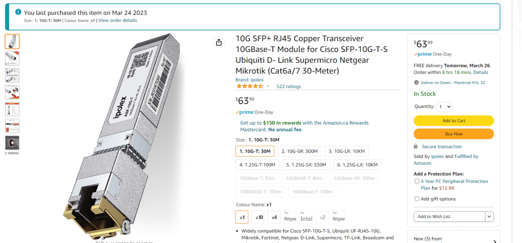This screenshot has height=243, width=522.
Task: Click the share icon beside the product image
Action: point(219,42)
